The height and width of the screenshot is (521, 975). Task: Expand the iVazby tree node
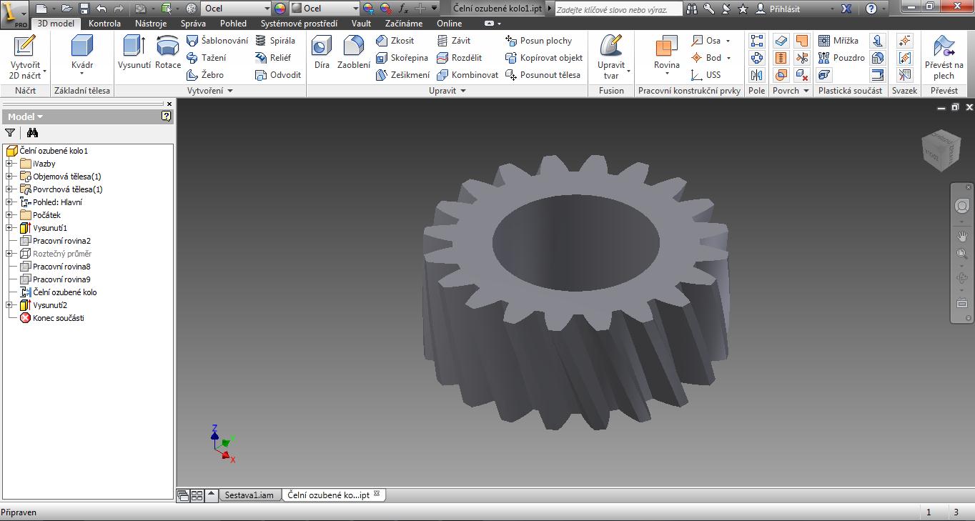click(x=9, y=164)
